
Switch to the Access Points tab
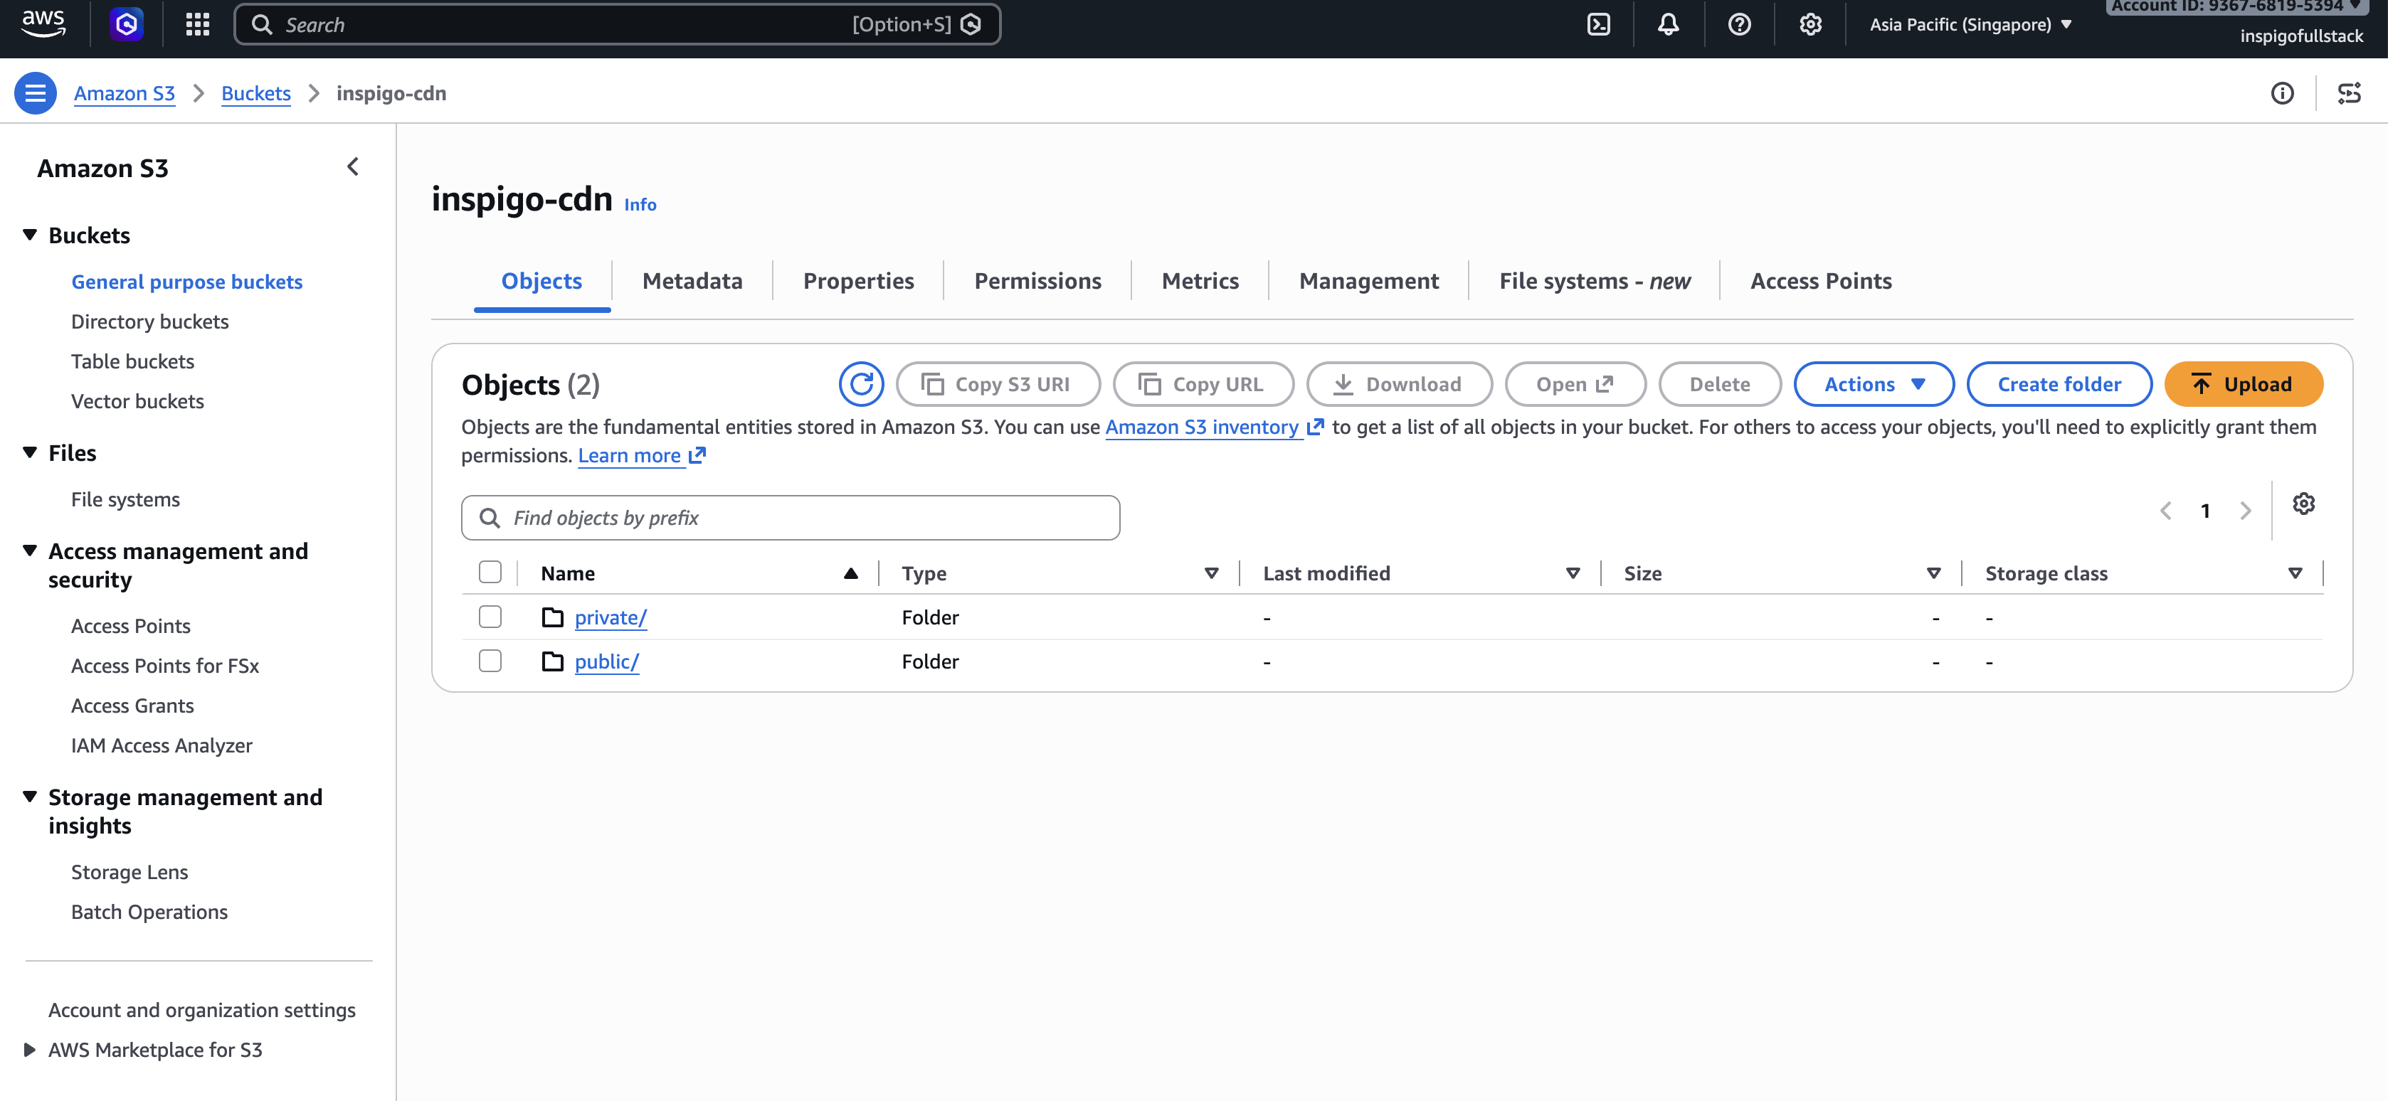tap(1821, 281)
